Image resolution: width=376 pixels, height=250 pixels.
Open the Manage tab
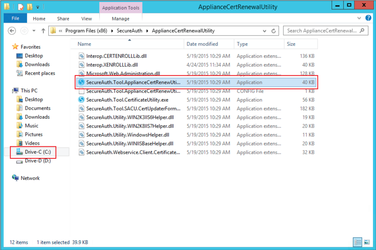pos(121,19)
